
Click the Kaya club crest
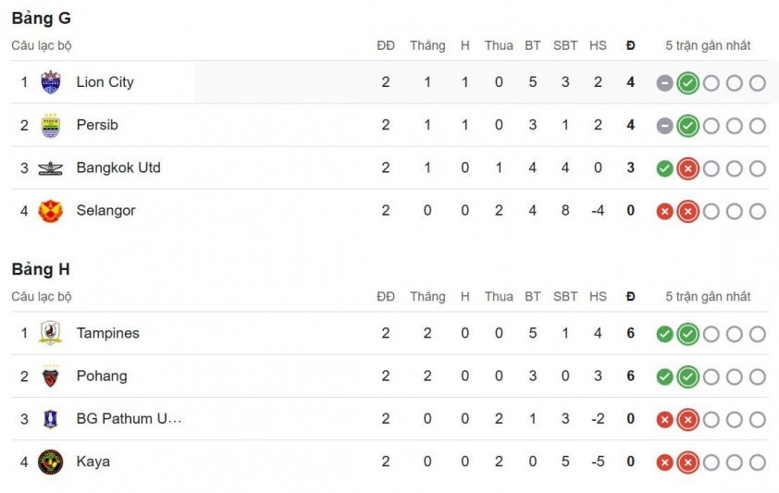pyautogui.click(x=50, y=462)
